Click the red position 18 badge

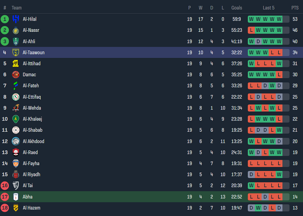pyautogui.click(x=5, y=208)
